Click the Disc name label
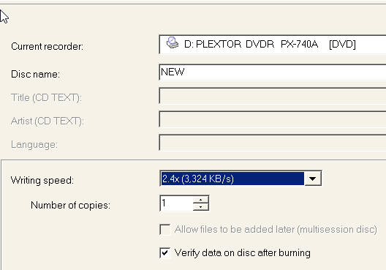Image resolution: width=386 pixels, height=270 pixels. pyautogui.click(x=35, y=74)
